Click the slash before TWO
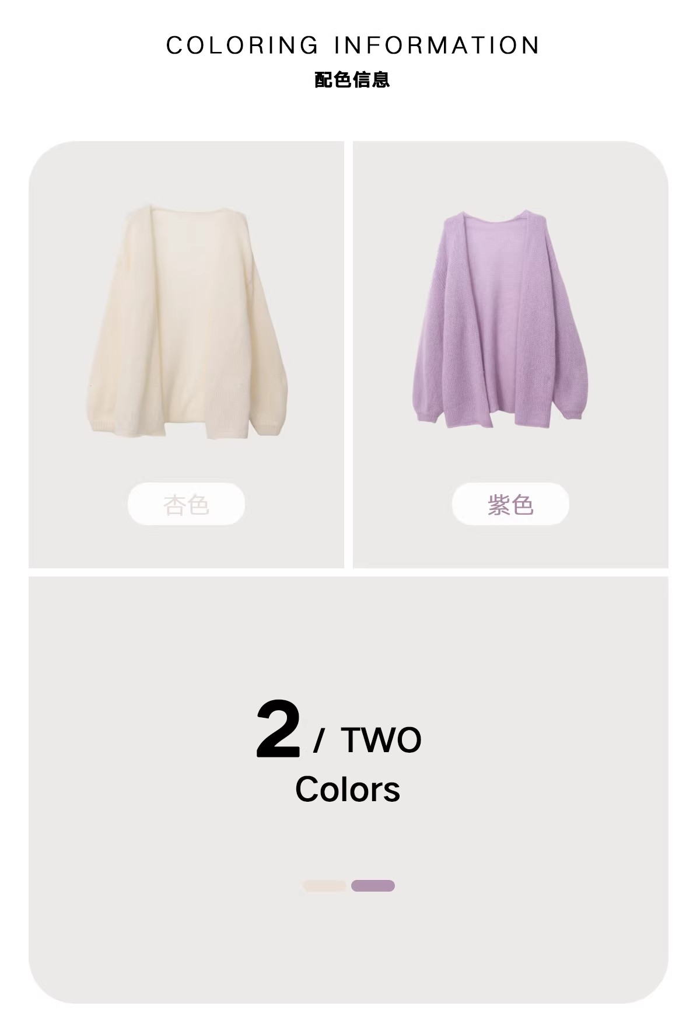Image resolution: width=700 pixels, height=1027 pixels. point(318,740)
